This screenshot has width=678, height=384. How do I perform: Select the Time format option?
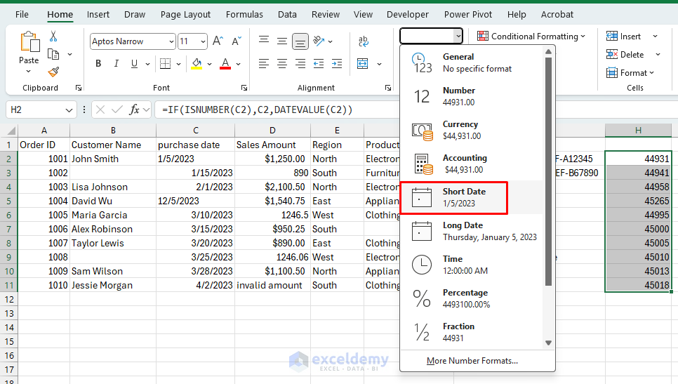[472, 265]
